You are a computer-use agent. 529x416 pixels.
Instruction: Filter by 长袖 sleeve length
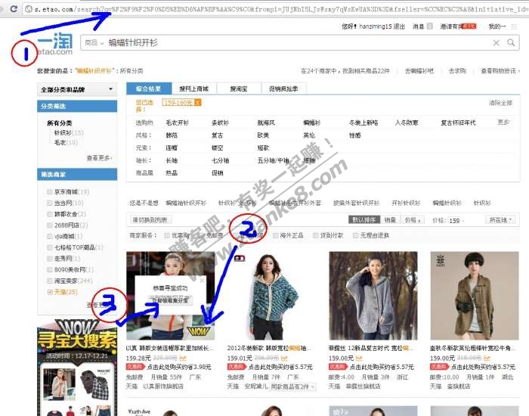pyautogui.click(x=172, y=160)
